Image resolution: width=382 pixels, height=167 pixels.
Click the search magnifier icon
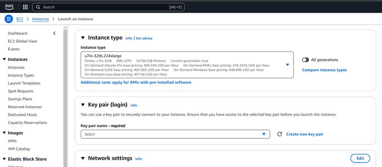(x=38, y=7)
